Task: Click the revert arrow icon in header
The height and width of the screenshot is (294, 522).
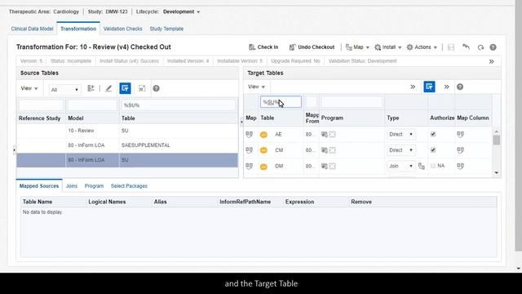Action: coord(466,47)
